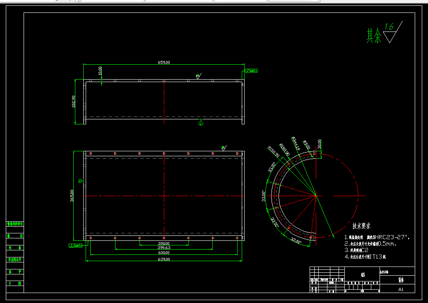
Task: Select the 1.6 surface roughness symbol
Action: click(392, 32)
